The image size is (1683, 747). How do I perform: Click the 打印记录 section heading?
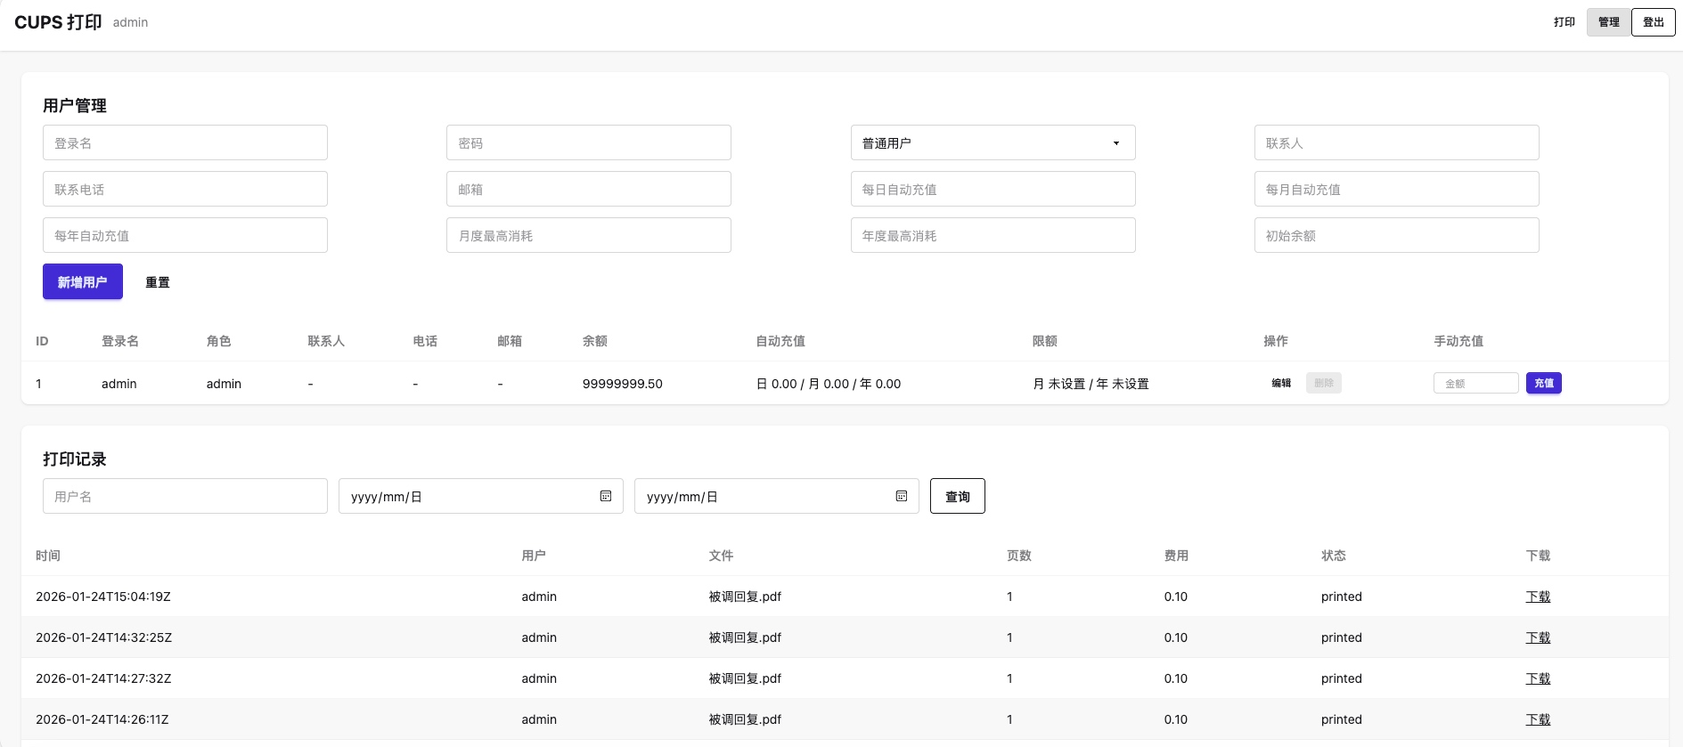75,459
